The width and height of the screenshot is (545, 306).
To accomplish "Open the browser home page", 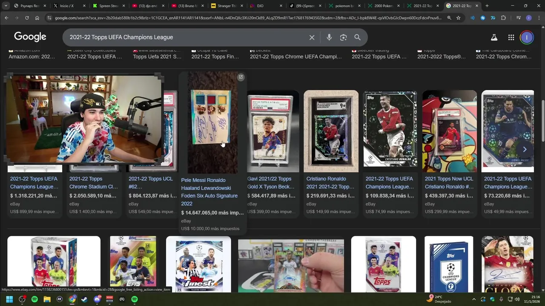I will pyautogui.click(x=37, y=18).
